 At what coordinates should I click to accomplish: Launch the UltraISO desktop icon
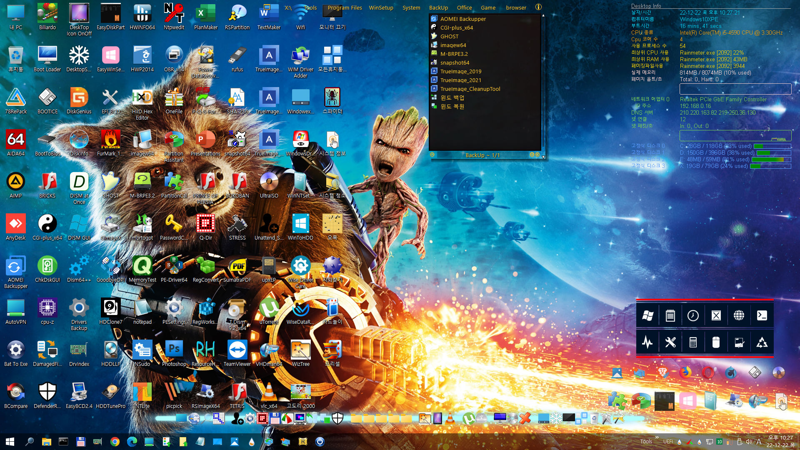click(x=269, y=185)
